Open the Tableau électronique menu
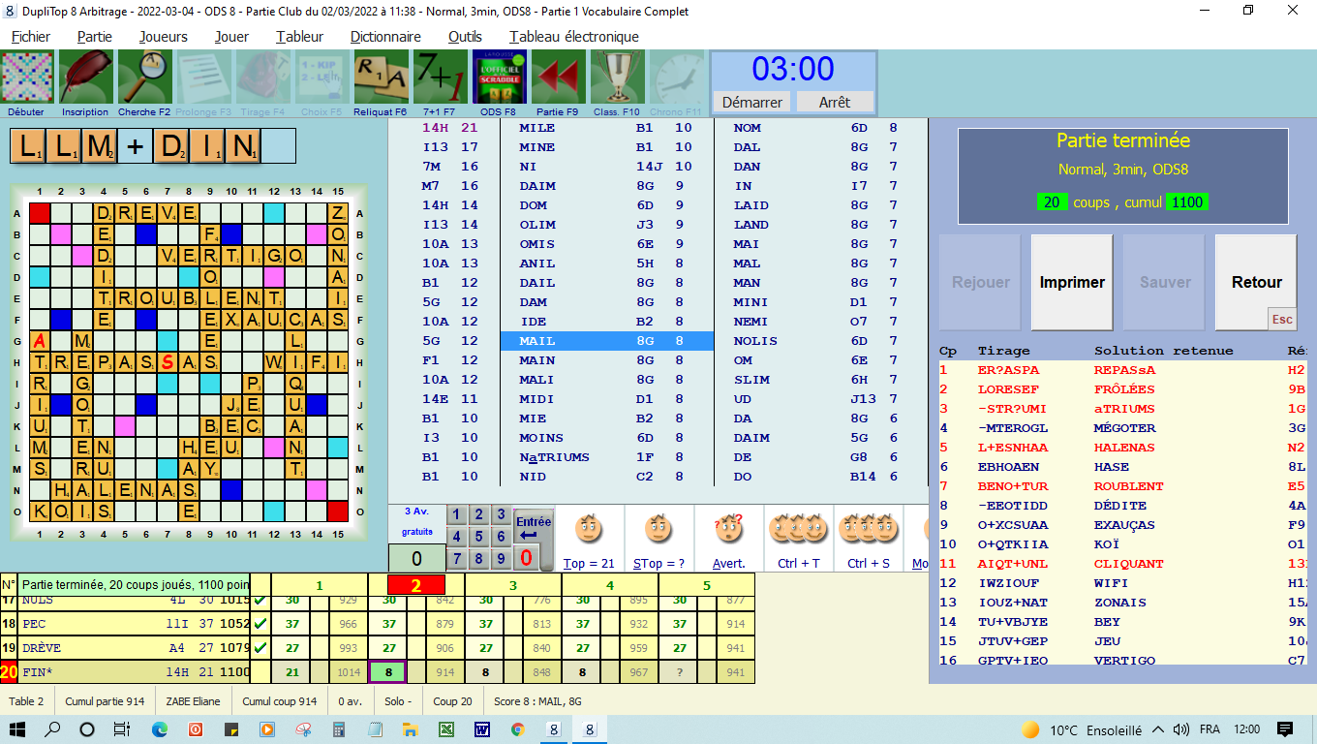The width and height of the screenshot is (1317, 744). click(573, 37)
